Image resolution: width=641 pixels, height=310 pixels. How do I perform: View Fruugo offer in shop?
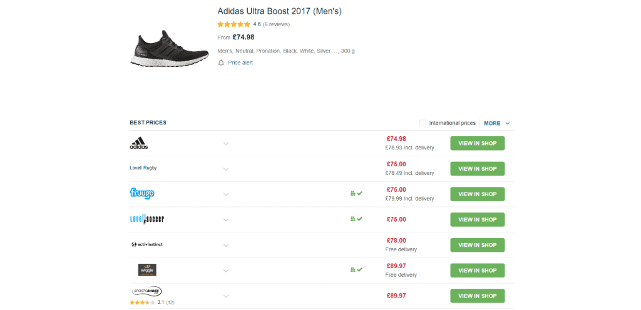point(478,194)
